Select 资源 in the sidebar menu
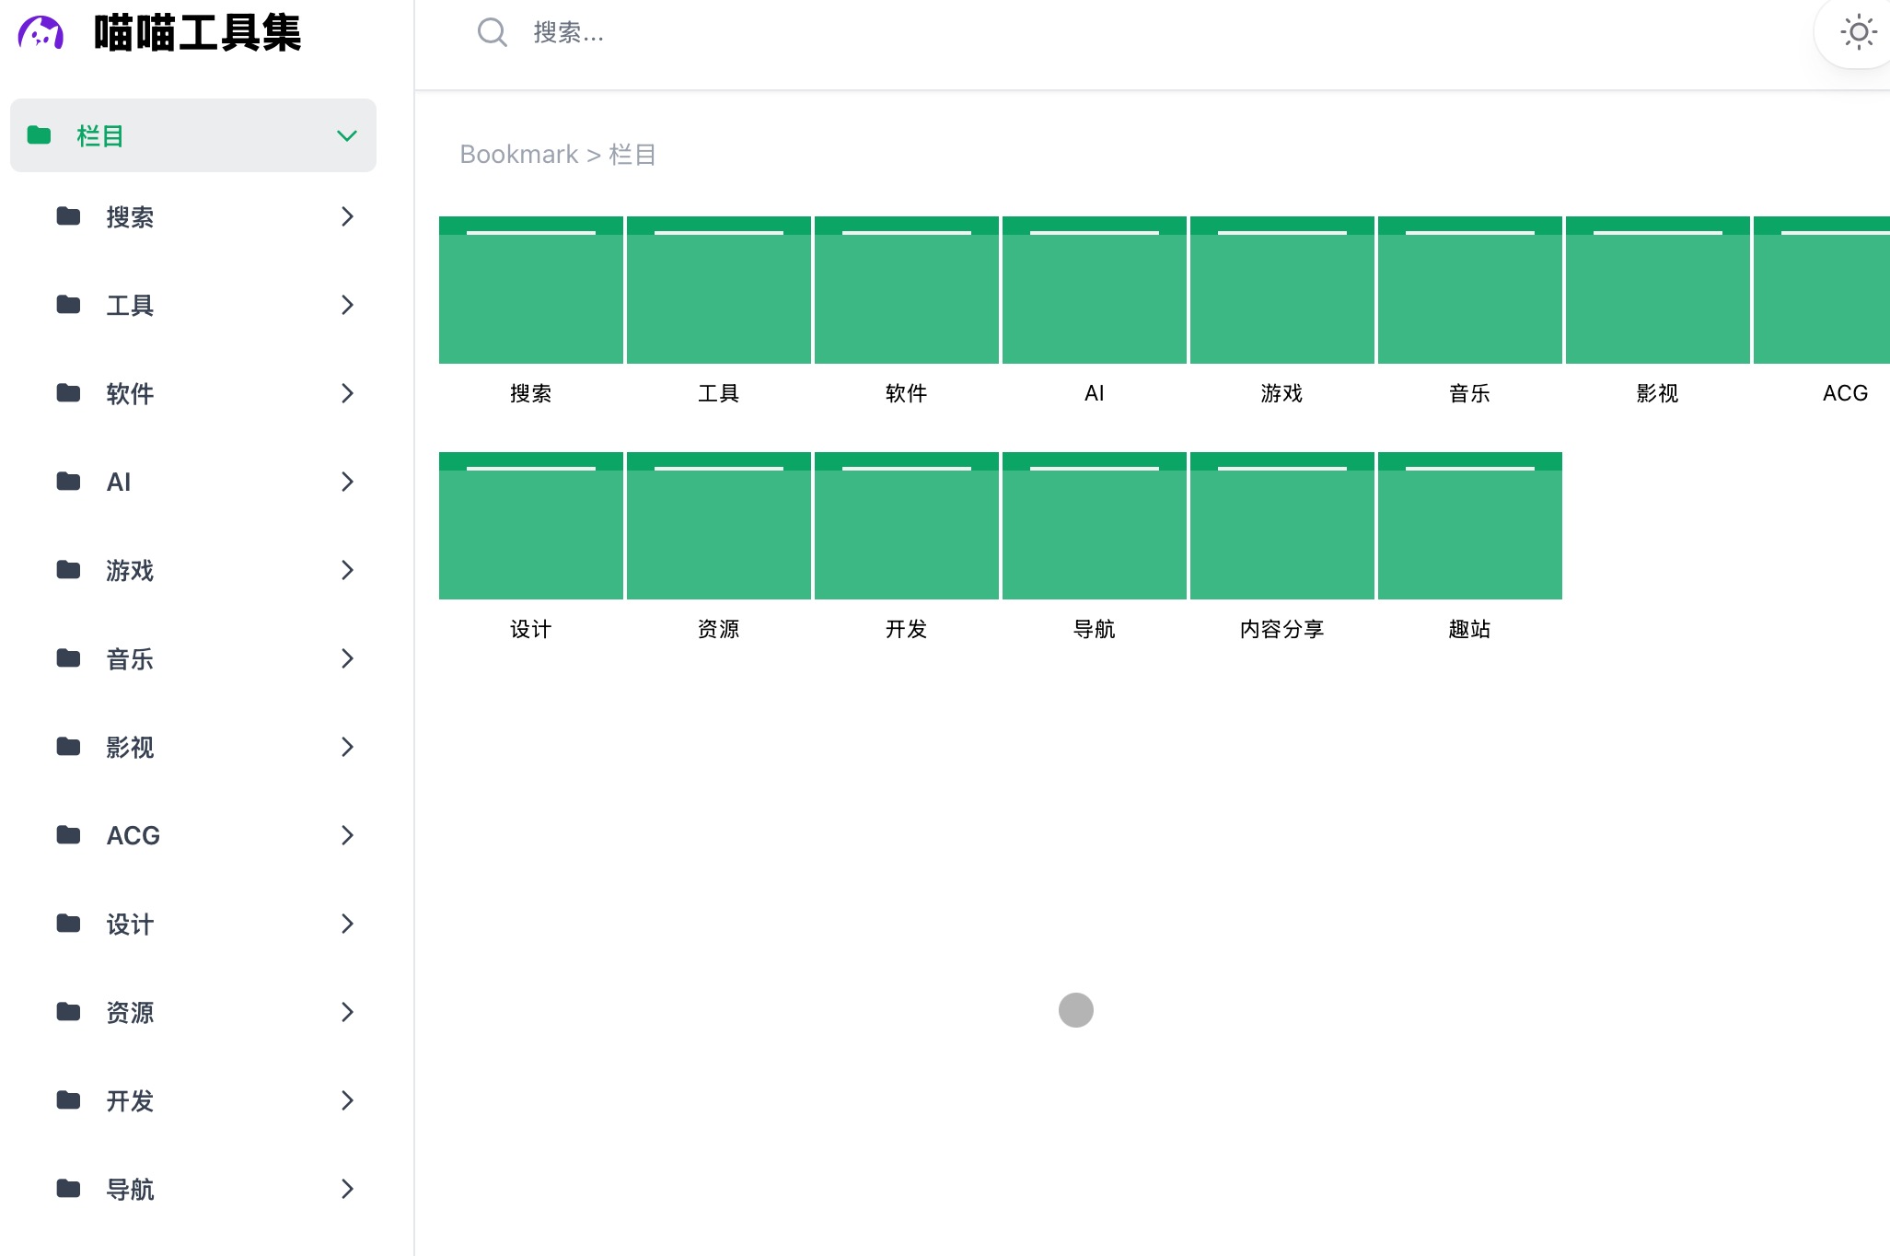1890x1256 pixels. pyautogui.click(x=130, y=1012)
